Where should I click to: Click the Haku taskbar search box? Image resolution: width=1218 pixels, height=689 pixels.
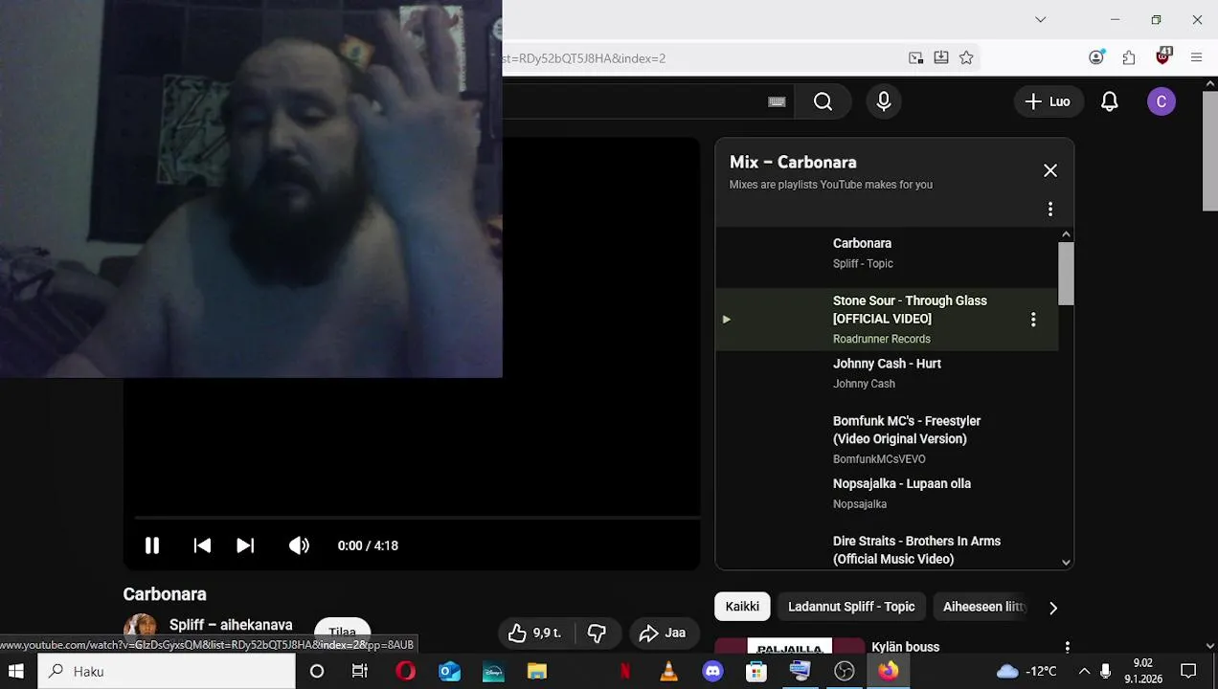(166, 671)
